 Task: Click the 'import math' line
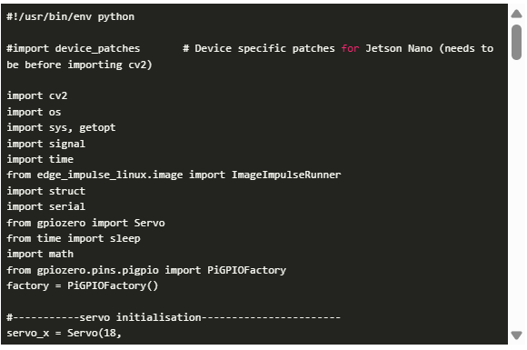click(40, 254)
